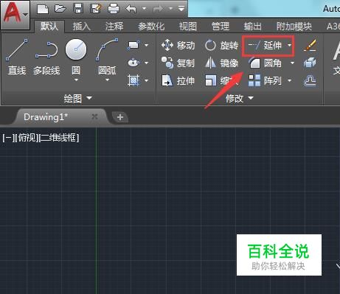Viewport: 340px width, 294px height.
Task: Open the 视图 ribbon tab
Action: point(188,27)
